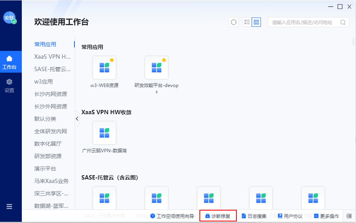Image resolution: width=356 pixels, height=223 pixels.
Task: Open 更多操作 menu in bottom bar
Action: 326,216
